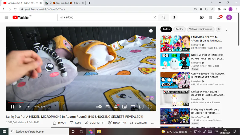Toggle theater mode view
Screen dimensions: 240x135
[133, 107]
